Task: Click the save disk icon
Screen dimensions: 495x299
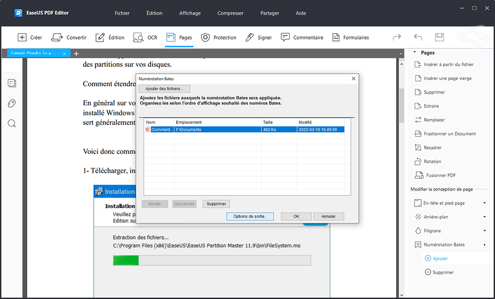Action: tap(440, 37)
